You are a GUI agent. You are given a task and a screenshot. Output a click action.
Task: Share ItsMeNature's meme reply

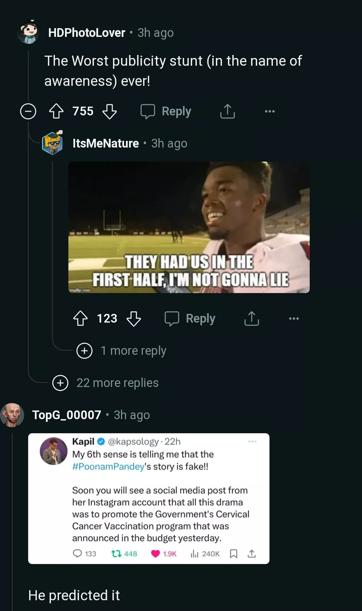point(252,319)
